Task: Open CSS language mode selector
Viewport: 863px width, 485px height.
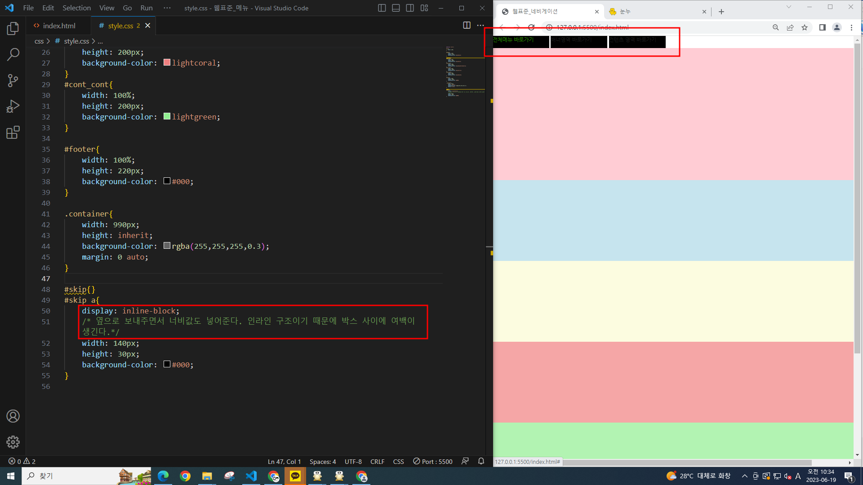Action: 398,462
